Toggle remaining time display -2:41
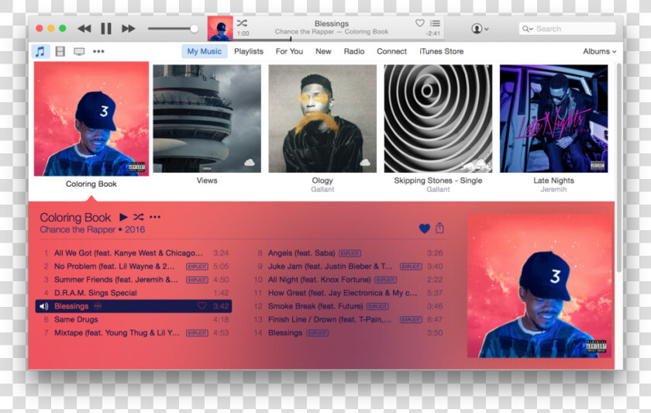Image resolution: width=651 pixels, height=413 pixels. (432, 33)
